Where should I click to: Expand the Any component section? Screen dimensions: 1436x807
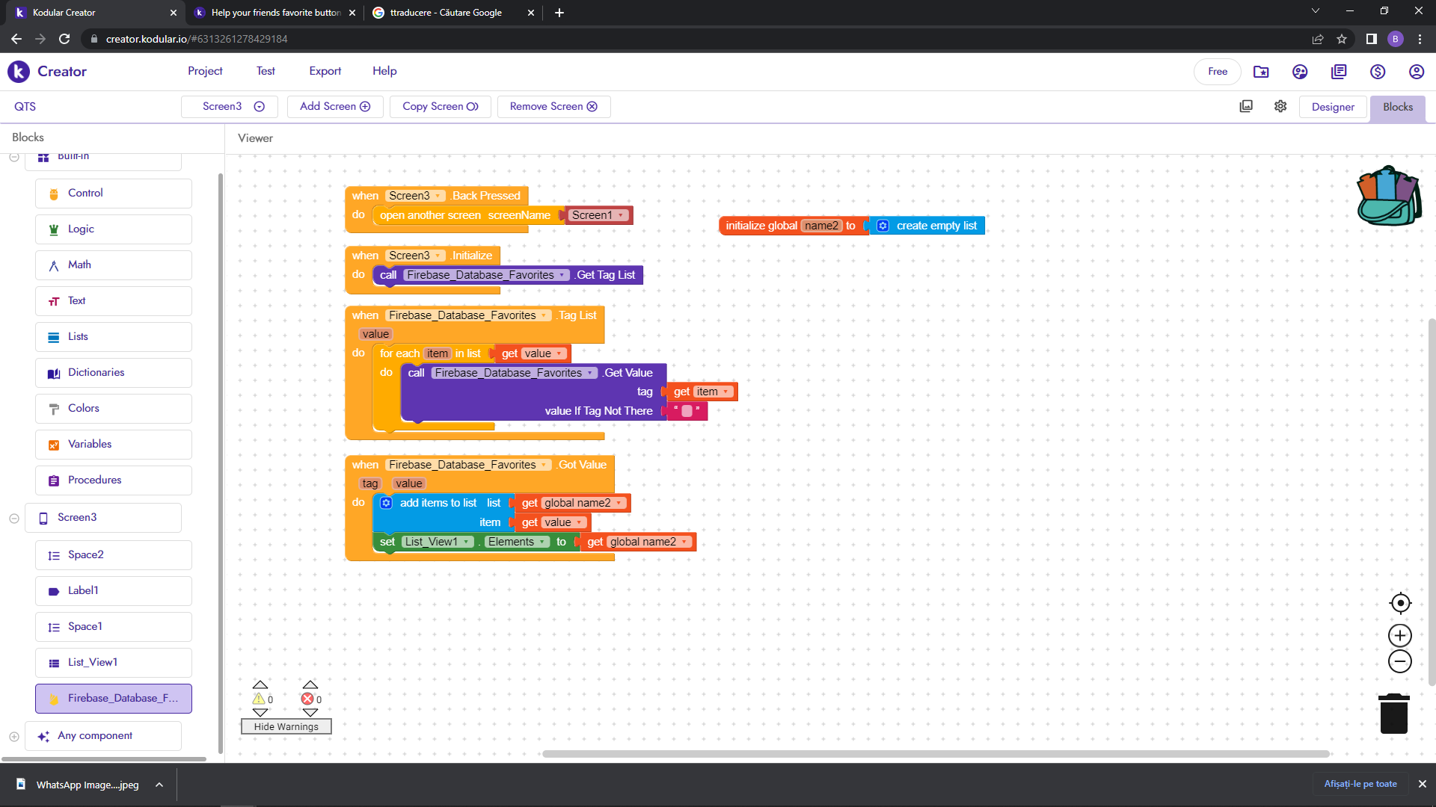pyautogui.click(x=14, y=735)
